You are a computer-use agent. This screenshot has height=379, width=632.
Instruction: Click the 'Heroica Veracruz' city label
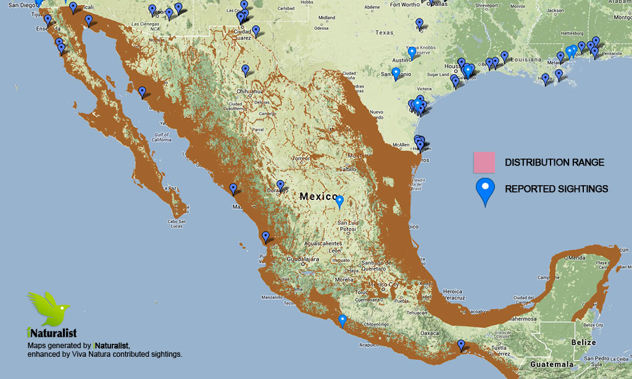click(x=454, y=294)
